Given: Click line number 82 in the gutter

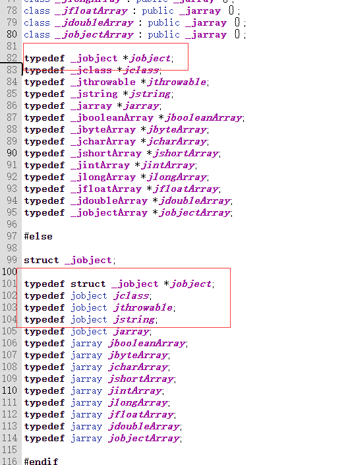Looking at the screenshot, I should point(12,58).
